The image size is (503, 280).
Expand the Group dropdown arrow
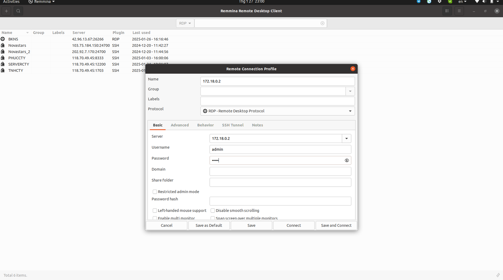[350, 91]
